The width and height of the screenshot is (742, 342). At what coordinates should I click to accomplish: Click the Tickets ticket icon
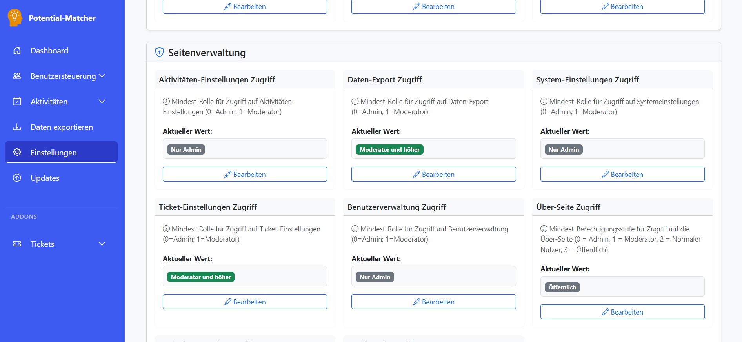pyautogui.click(x=17, y=244)
